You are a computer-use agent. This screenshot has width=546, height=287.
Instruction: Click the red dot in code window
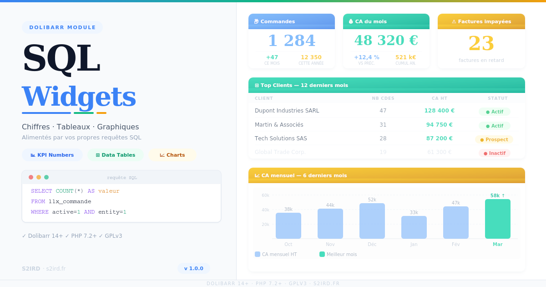click(31, 177)
